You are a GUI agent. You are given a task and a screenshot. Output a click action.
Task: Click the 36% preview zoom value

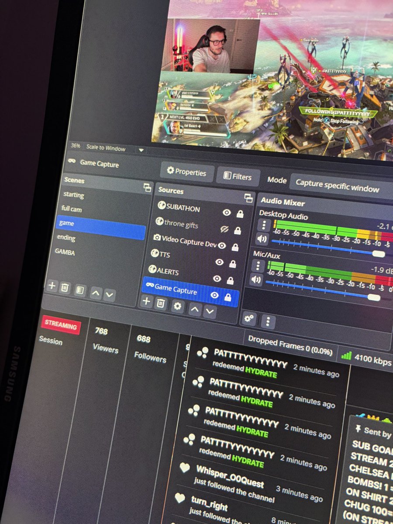[76, 146]
